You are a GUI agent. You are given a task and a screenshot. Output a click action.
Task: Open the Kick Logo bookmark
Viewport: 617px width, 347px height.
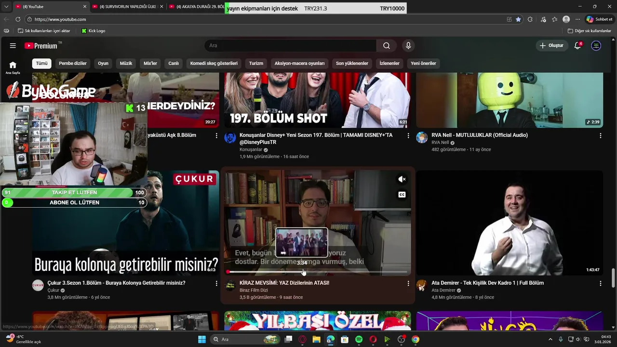click(94, 31)
